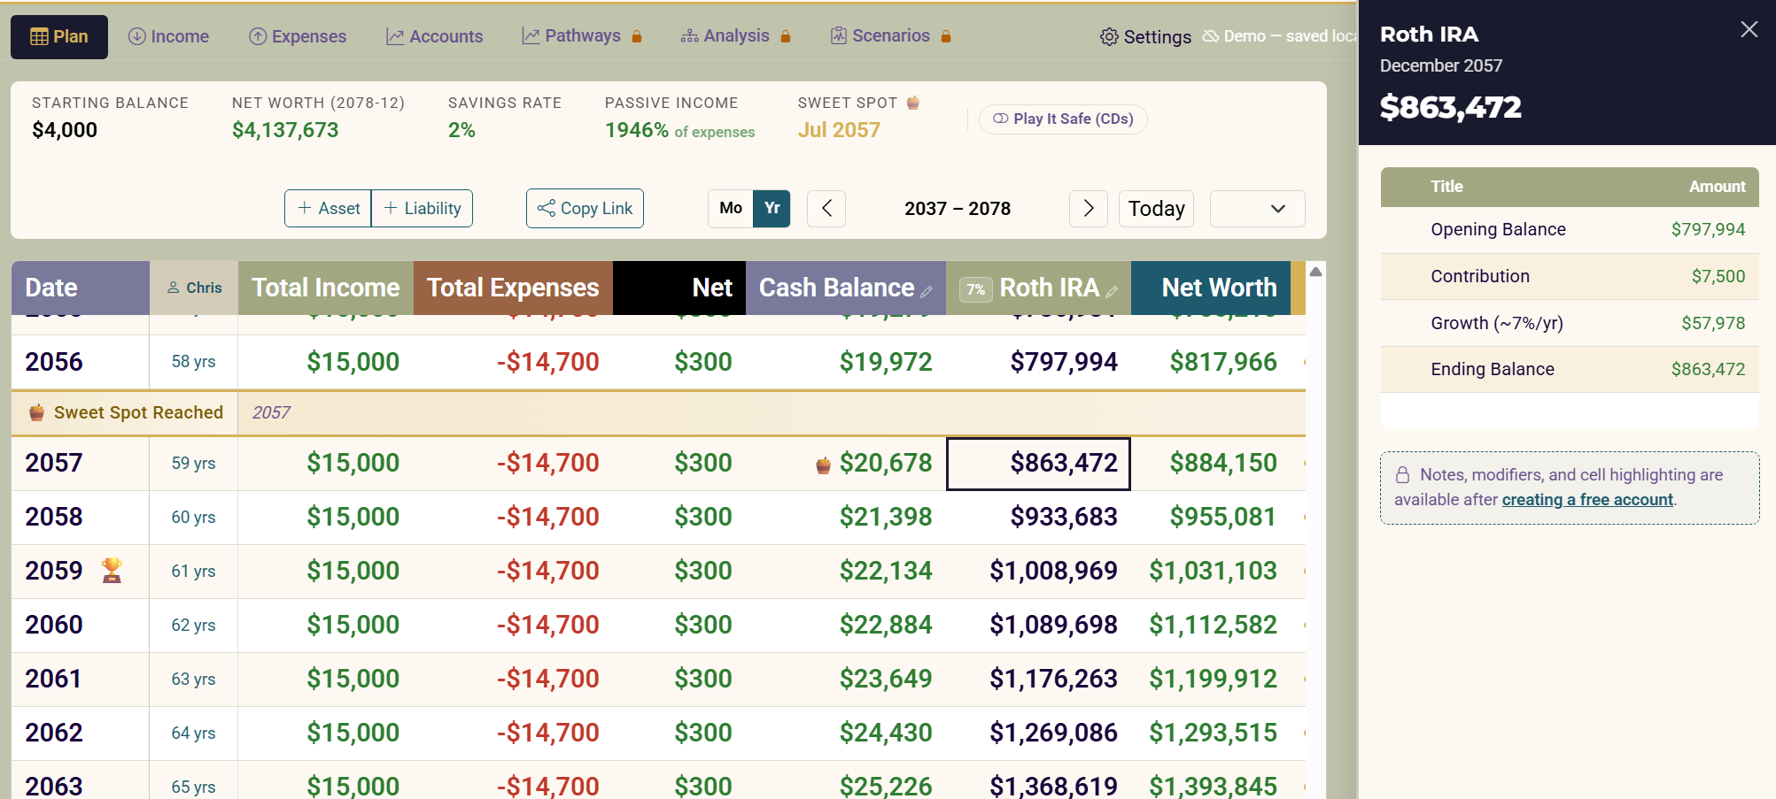Click the Sweet Spot value Jul 2057
The image size is (1776, 799).
pos(839,130)
